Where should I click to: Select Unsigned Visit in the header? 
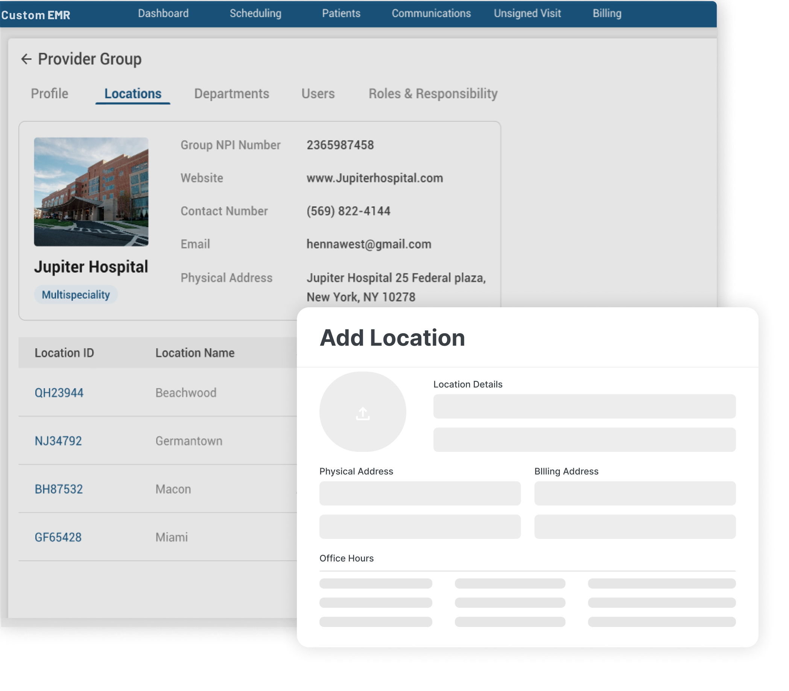(527, 14)
